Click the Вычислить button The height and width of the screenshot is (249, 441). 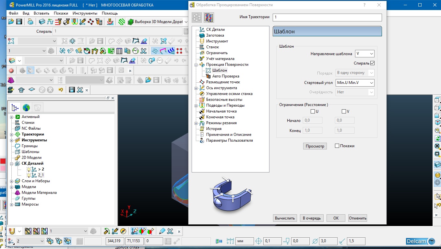point(285,218)
